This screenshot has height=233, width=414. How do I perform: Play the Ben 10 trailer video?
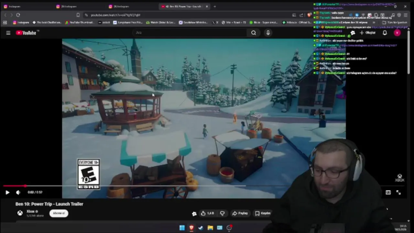(x=7, y=192)
